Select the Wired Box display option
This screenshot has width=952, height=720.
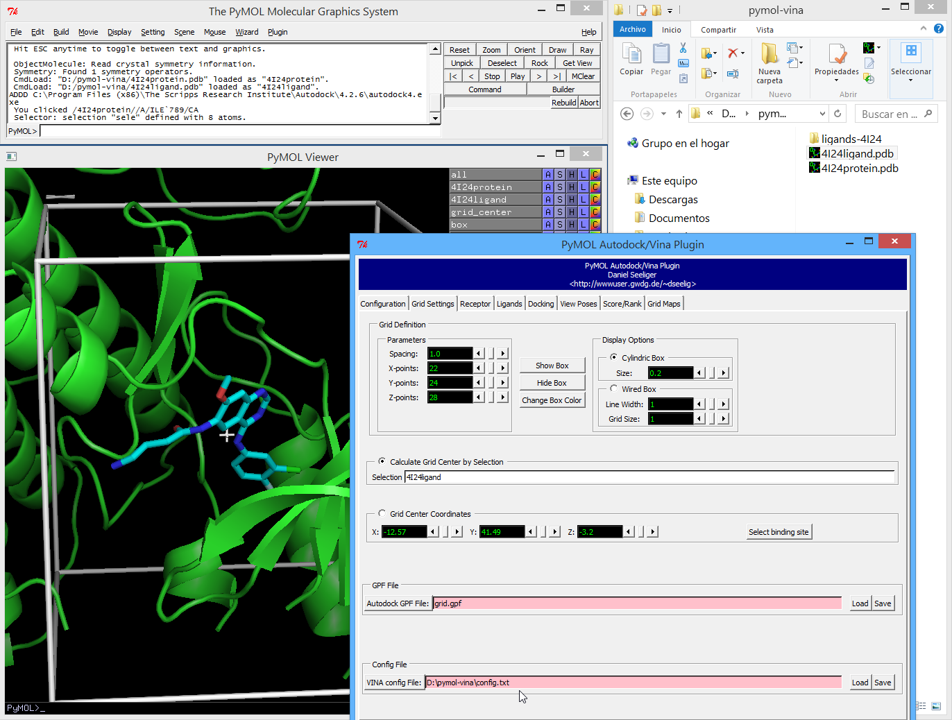click(614, 389)
